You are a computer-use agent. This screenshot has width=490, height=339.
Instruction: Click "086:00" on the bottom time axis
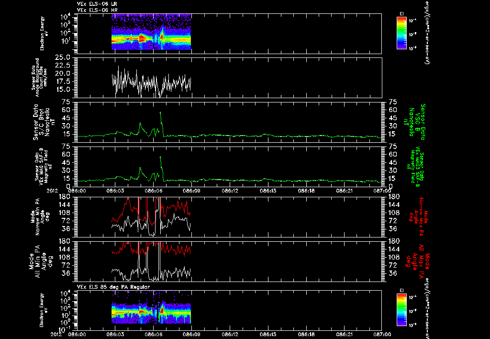tap(77, 334)
